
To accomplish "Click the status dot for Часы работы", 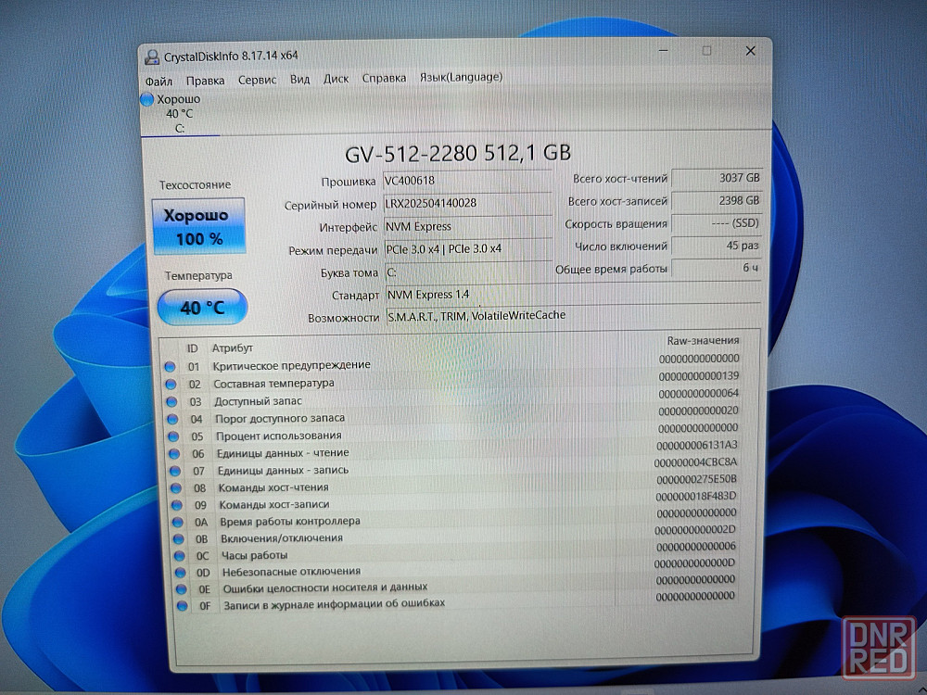I will pyautogui.click(x=180, y=556).
